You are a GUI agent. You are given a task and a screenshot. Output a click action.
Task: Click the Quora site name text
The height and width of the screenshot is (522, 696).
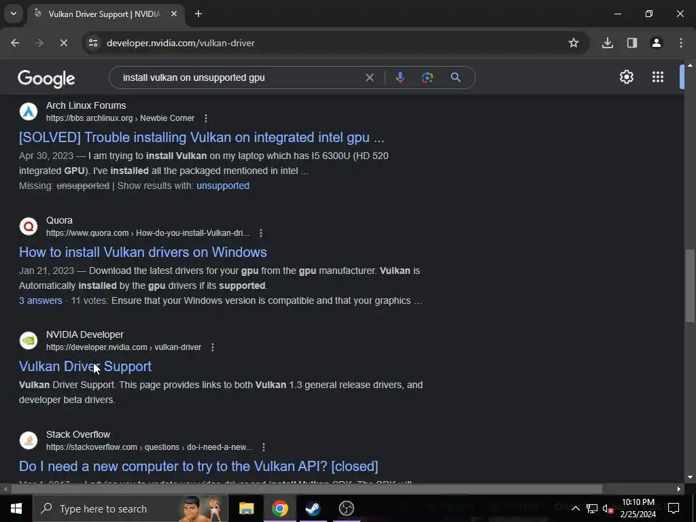pos(59,221)
